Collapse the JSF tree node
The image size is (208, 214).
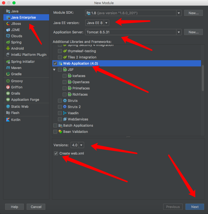(54, 70)
